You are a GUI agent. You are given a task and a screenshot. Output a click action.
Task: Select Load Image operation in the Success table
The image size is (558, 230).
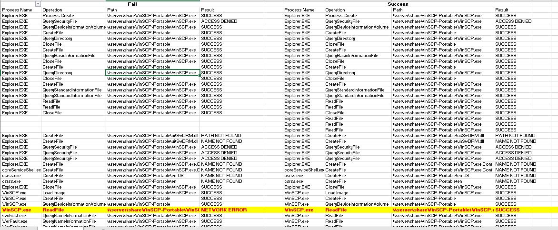(337, 192)
